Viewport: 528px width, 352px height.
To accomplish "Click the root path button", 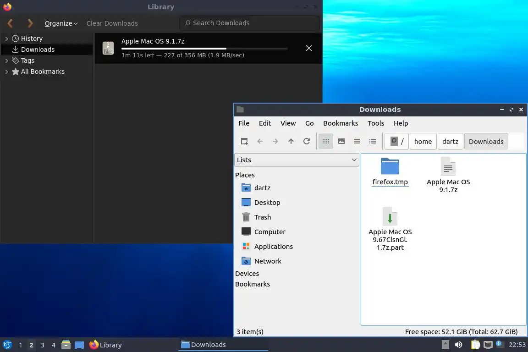I will pyautogui.click(x=396, y=141).
